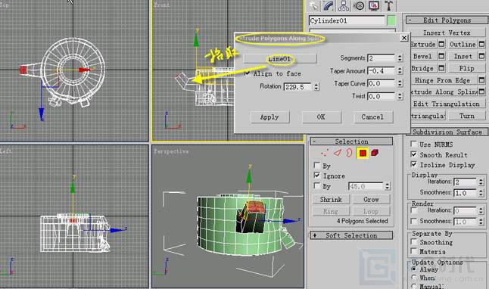Select Polygon sub-object level icon
The width and height of the screenshot is (489, 289).
(363, 153)
